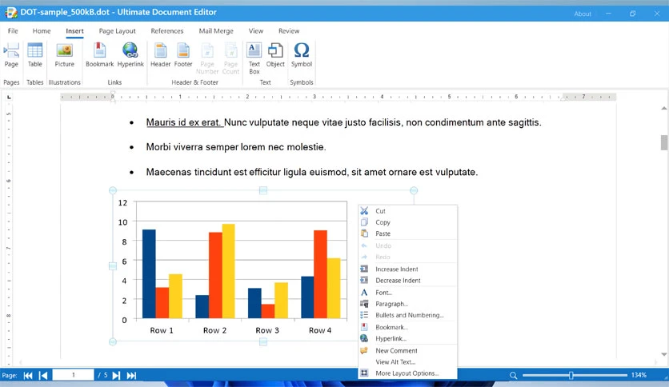Switch to the Mail Merge tab

[x=216, y=30]
